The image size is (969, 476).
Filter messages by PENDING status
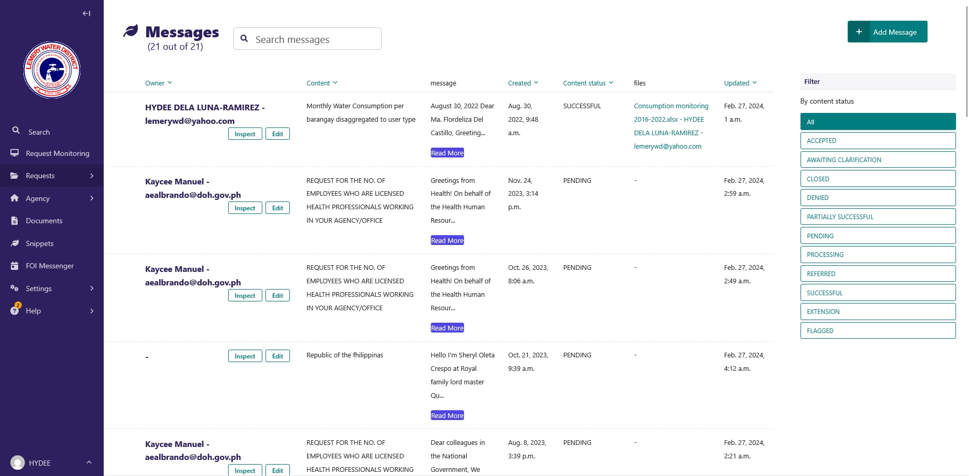click(877, 236)
